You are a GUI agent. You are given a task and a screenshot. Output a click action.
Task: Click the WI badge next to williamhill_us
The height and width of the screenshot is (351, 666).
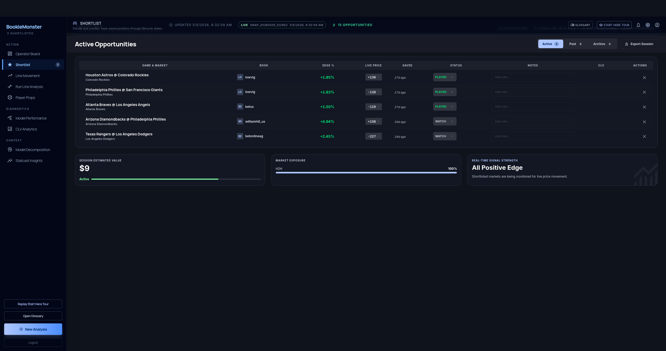click(240, 121)
